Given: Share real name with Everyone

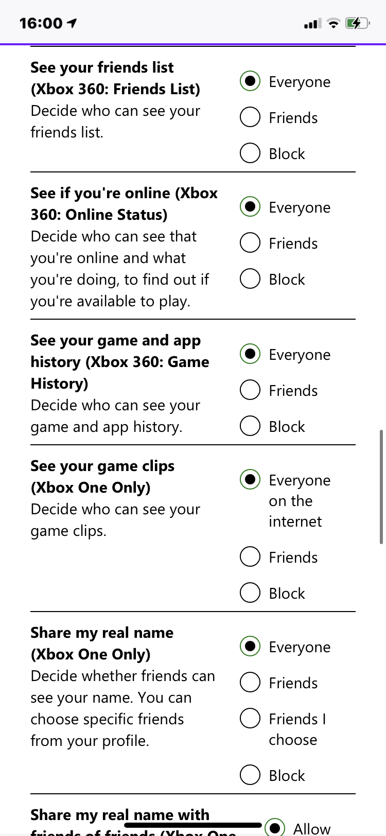Looking at the screenshot, I should (x=250, y=647).
